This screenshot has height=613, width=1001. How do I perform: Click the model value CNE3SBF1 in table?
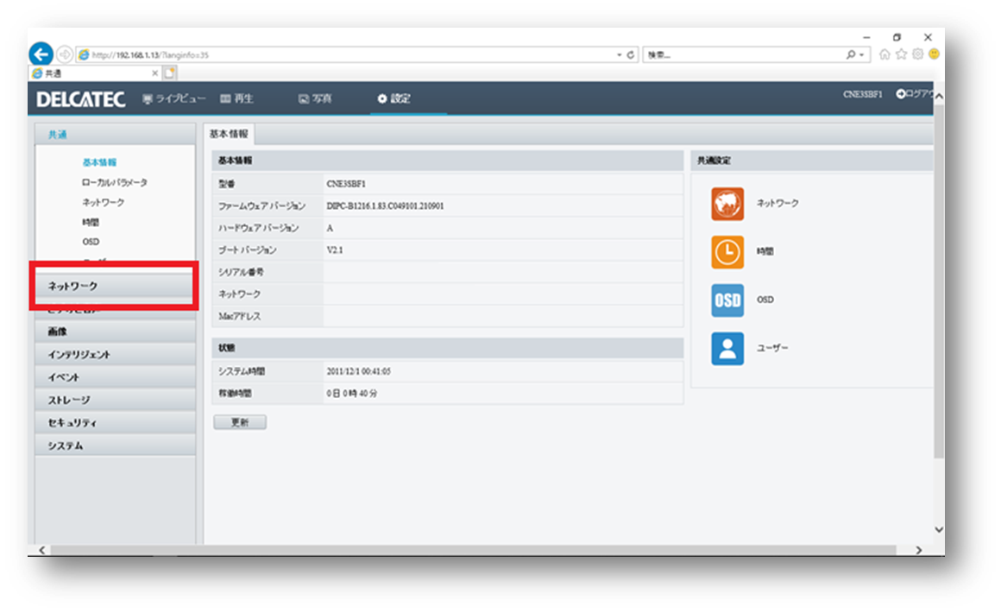(346, 184)
